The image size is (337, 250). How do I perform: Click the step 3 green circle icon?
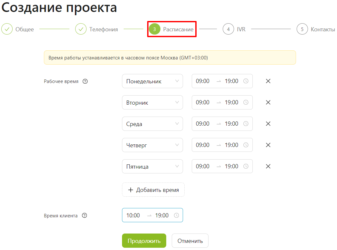155,29
